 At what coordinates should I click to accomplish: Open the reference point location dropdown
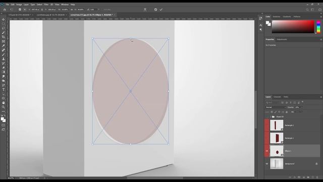point(25,10)
